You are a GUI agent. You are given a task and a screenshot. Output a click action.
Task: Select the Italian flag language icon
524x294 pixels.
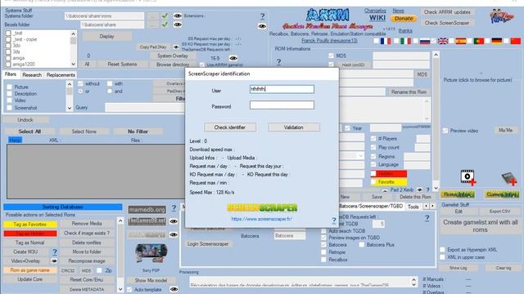point(405,41)
